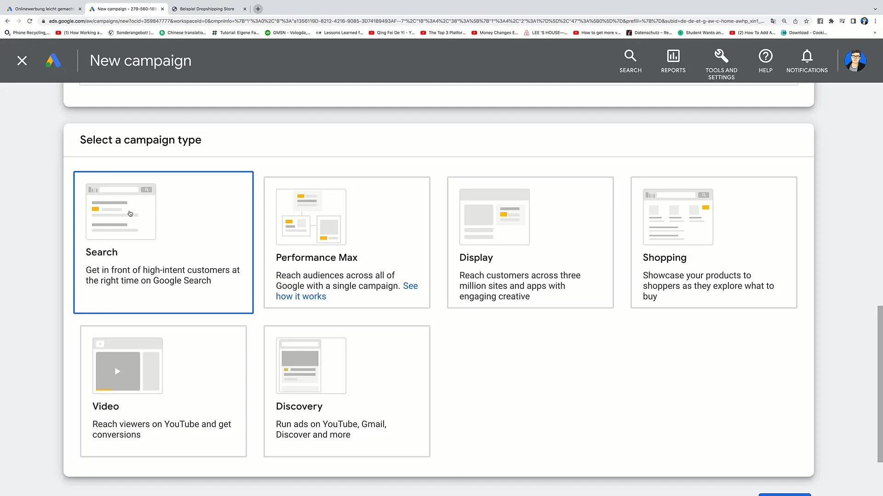Select the Performance Max campaign type card
Viewport: 883px width, 496px height.
pos(347,242)
